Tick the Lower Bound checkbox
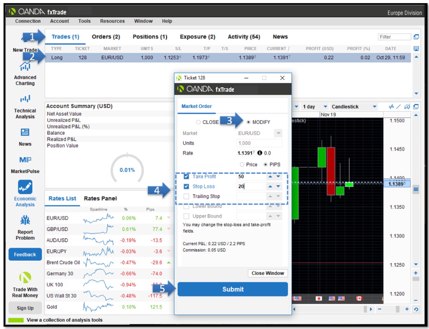This screenshot has width=429, height=329. point(186,206)
